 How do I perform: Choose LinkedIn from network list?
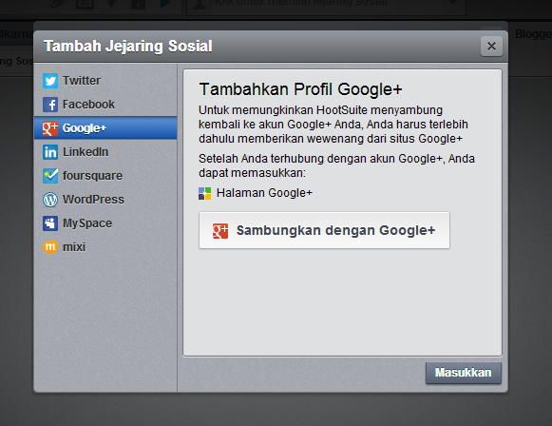click(105, 152)
